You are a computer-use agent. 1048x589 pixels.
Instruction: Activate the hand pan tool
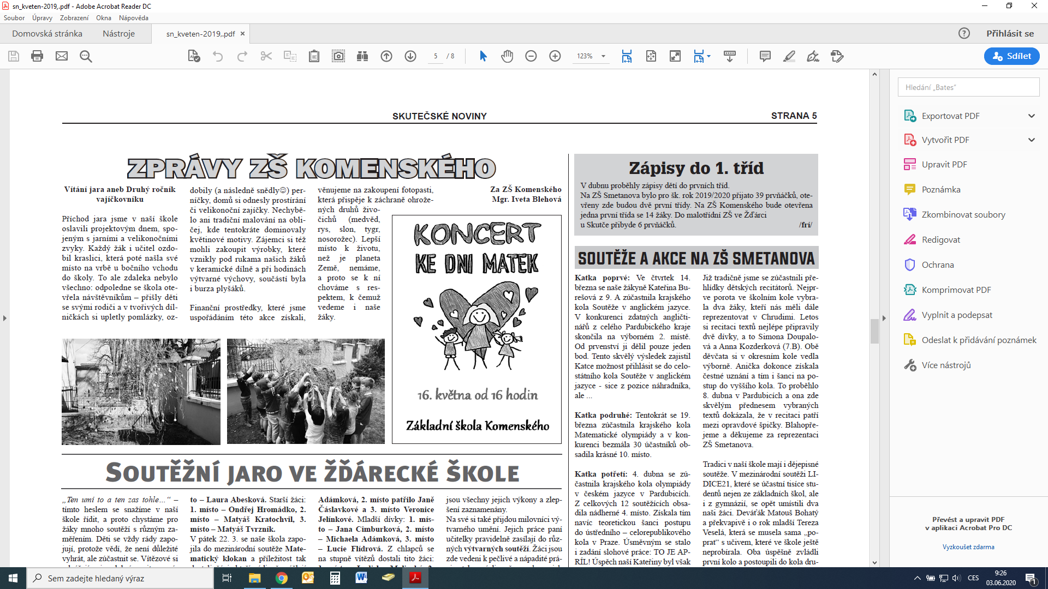(x=507, y=56)
